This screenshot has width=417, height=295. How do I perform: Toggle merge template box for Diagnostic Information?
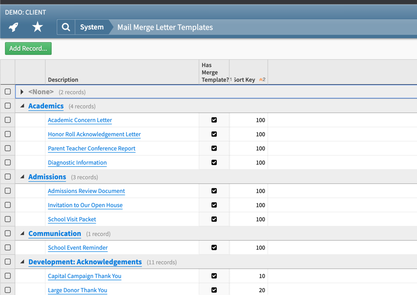214,162
